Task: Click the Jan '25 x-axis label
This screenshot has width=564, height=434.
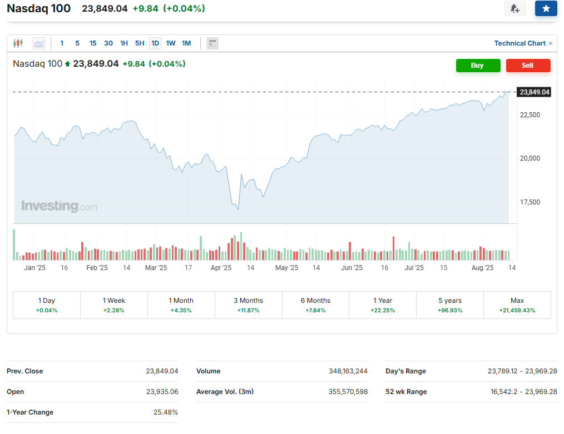Action: 34,268
